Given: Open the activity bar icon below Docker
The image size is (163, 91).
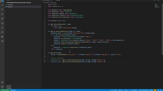Looking at the screenshot, I should pyautogui.click(x=2, y=41).
